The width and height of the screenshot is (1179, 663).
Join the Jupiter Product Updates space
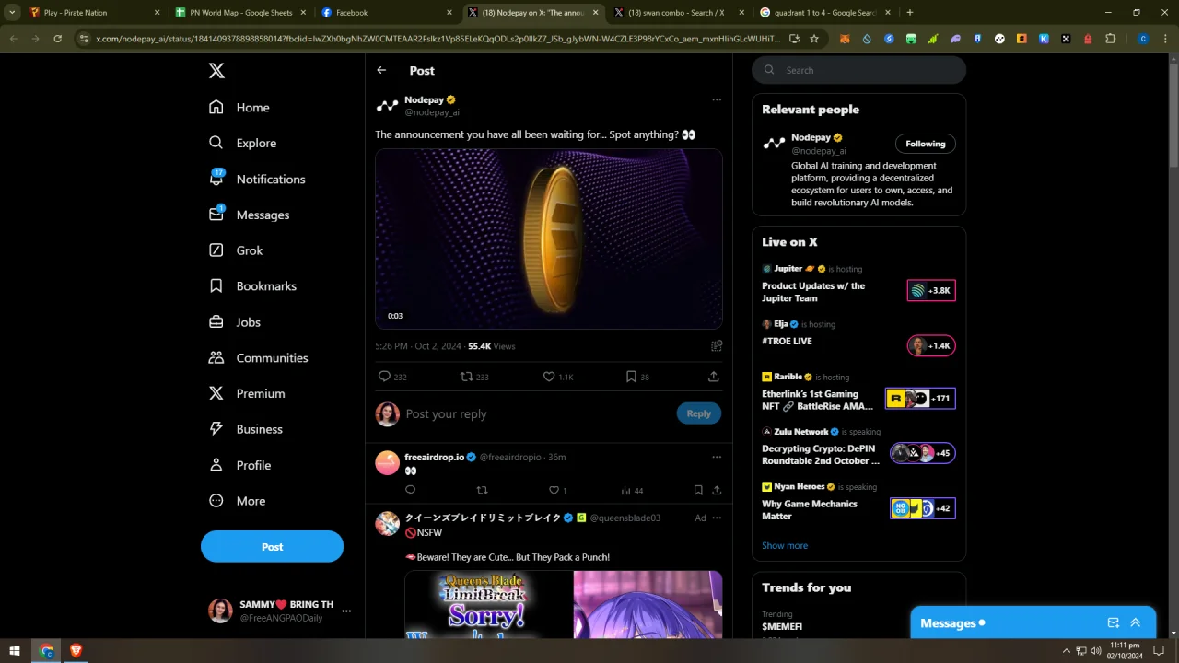931,291
